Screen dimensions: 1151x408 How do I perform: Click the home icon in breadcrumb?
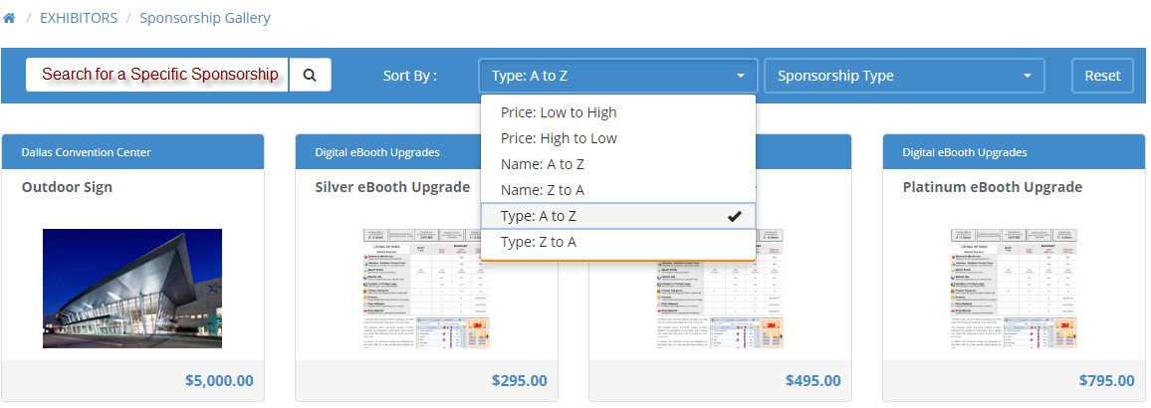9,18
